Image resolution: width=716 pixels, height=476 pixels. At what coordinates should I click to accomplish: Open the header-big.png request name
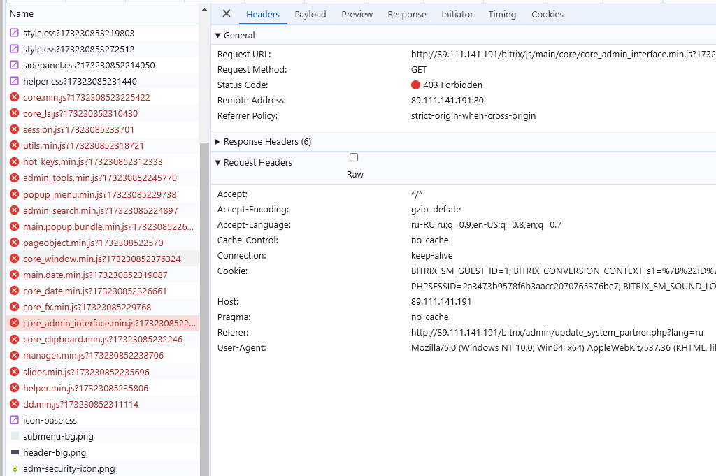[x=55, y=452]
